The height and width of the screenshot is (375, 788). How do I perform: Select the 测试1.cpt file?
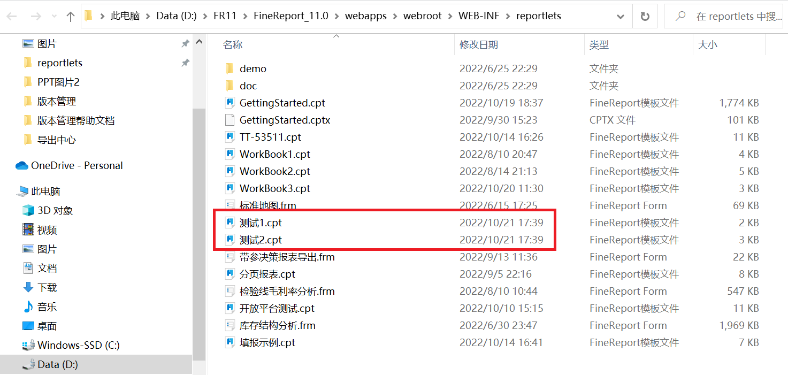[261, 223]
